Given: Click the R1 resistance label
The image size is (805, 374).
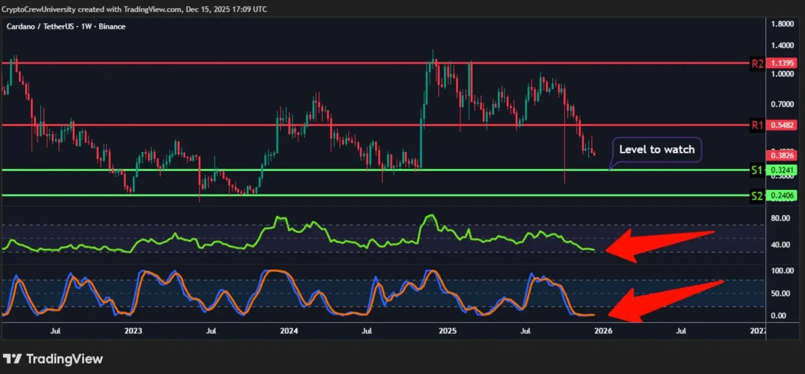Looking at the screenshot, I should (757, 125).
